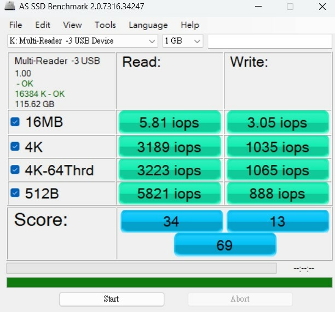Open the Tools menu

click(105, 25)
